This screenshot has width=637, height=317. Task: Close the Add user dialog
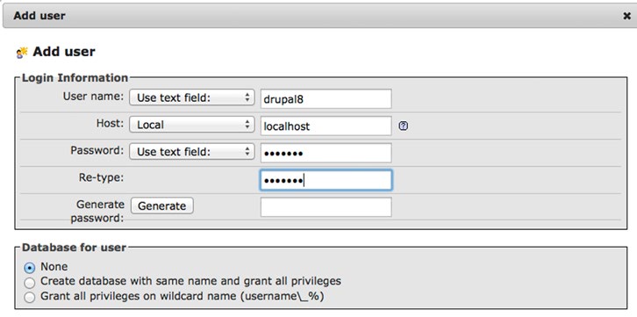click(626, 16)
